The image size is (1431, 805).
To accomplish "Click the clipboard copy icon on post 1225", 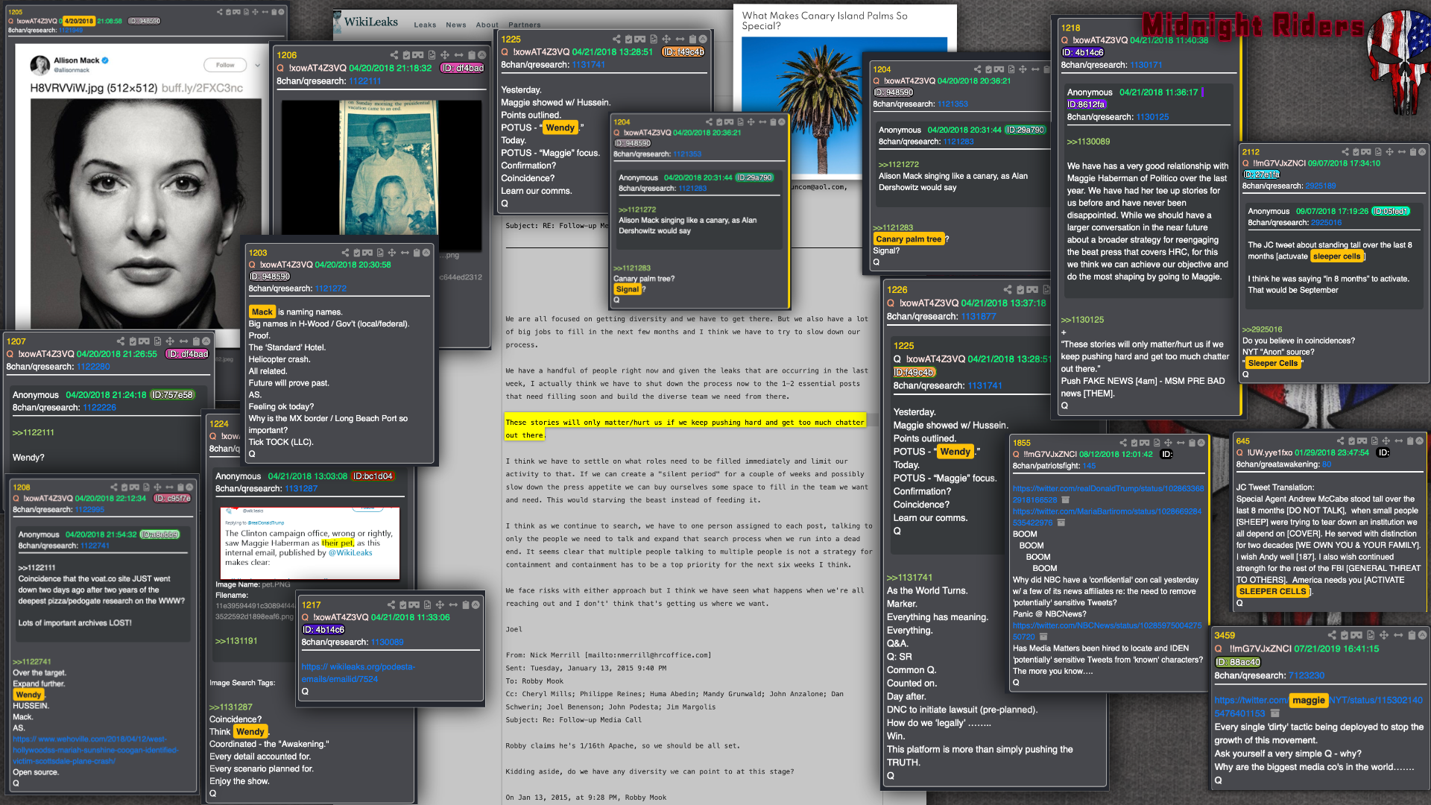I will click(x=692, y=40).
